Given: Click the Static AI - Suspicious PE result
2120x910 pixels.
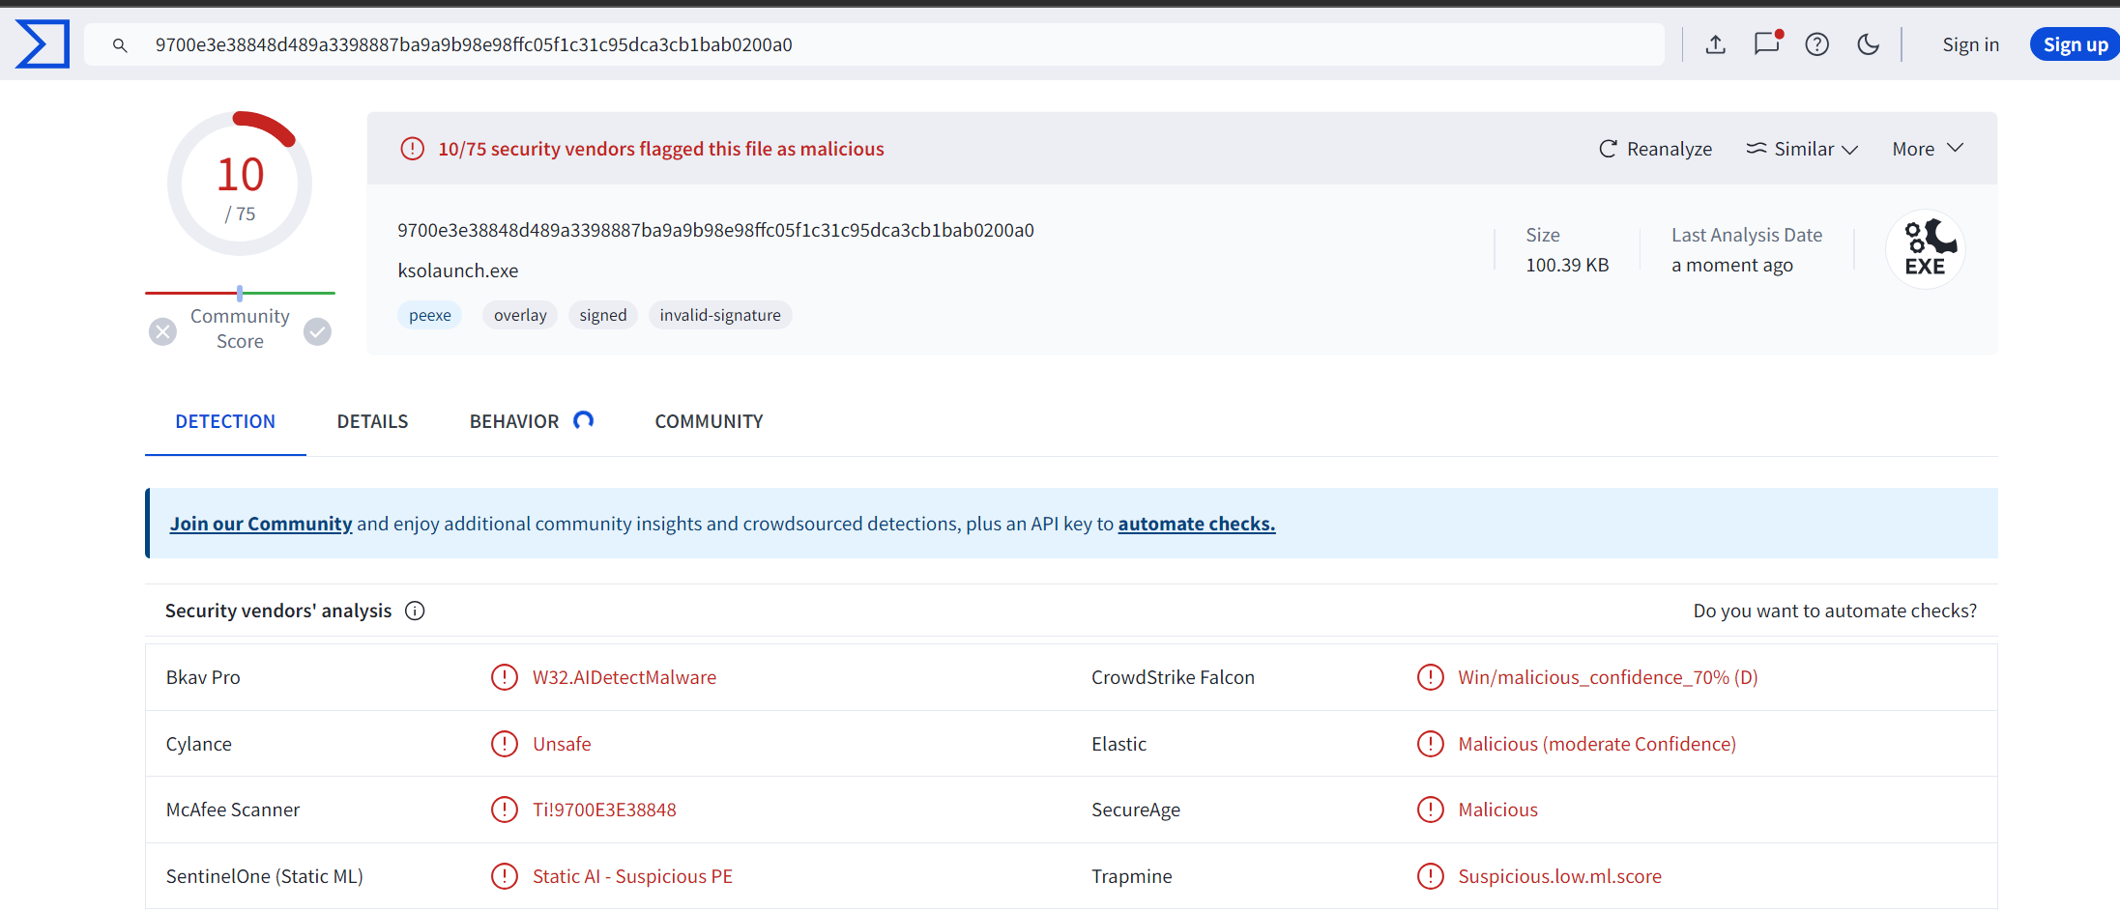Looking at the screenshot, I should 632,876.
